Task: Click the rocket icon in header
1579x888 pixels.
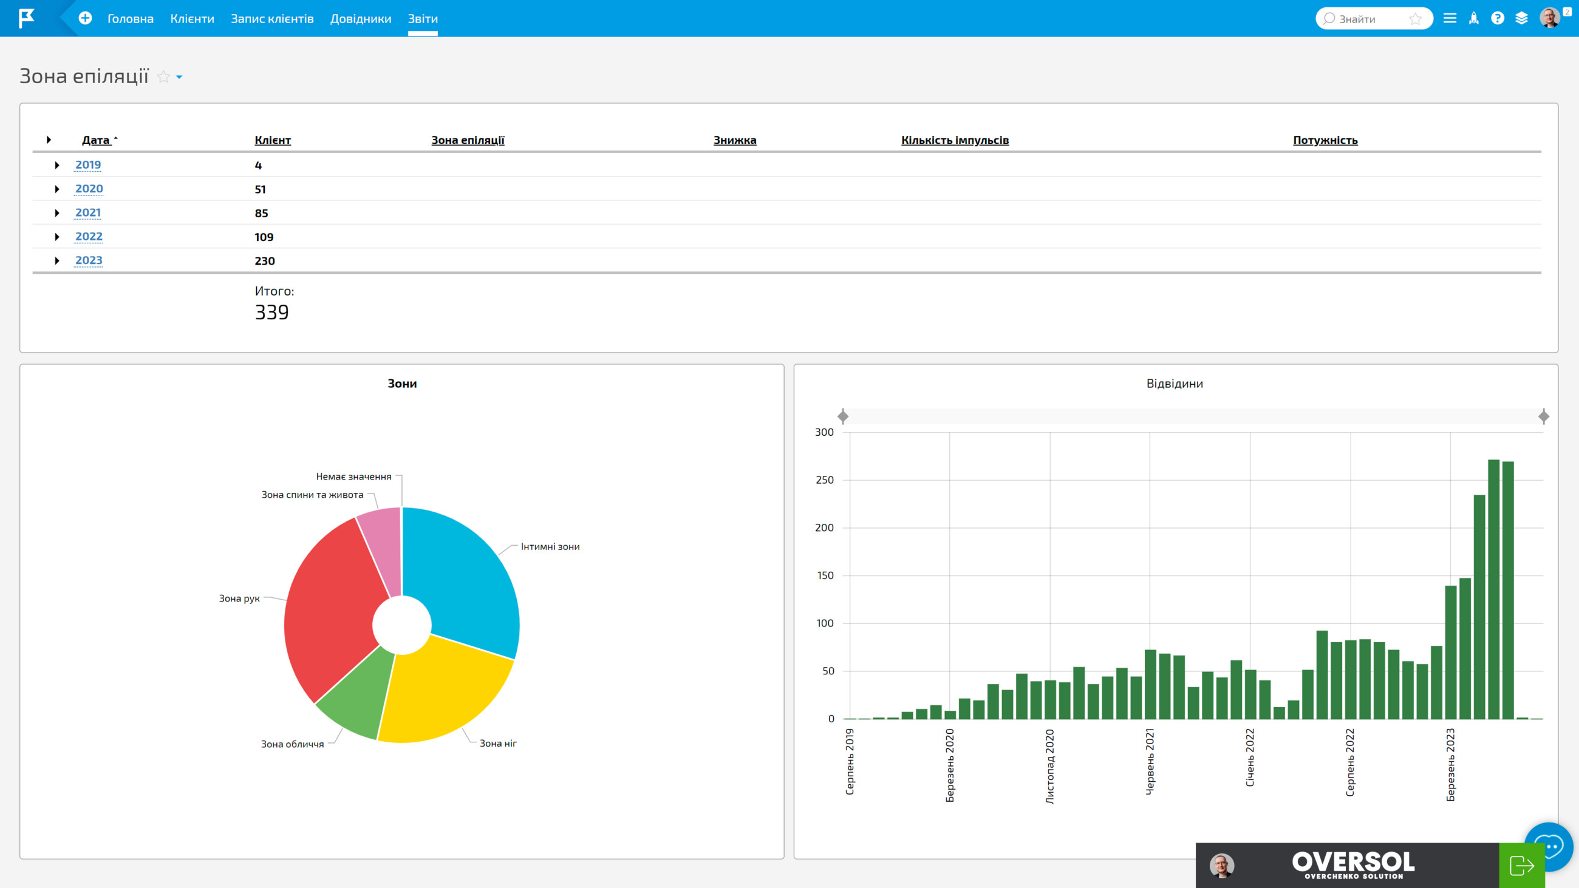Action: click(x=1473, y=18)
